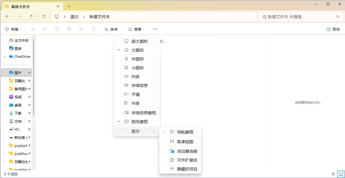The image size is (345, 178).
Task: Close the 新建文件夹 tab
Action: coord(58,6)
